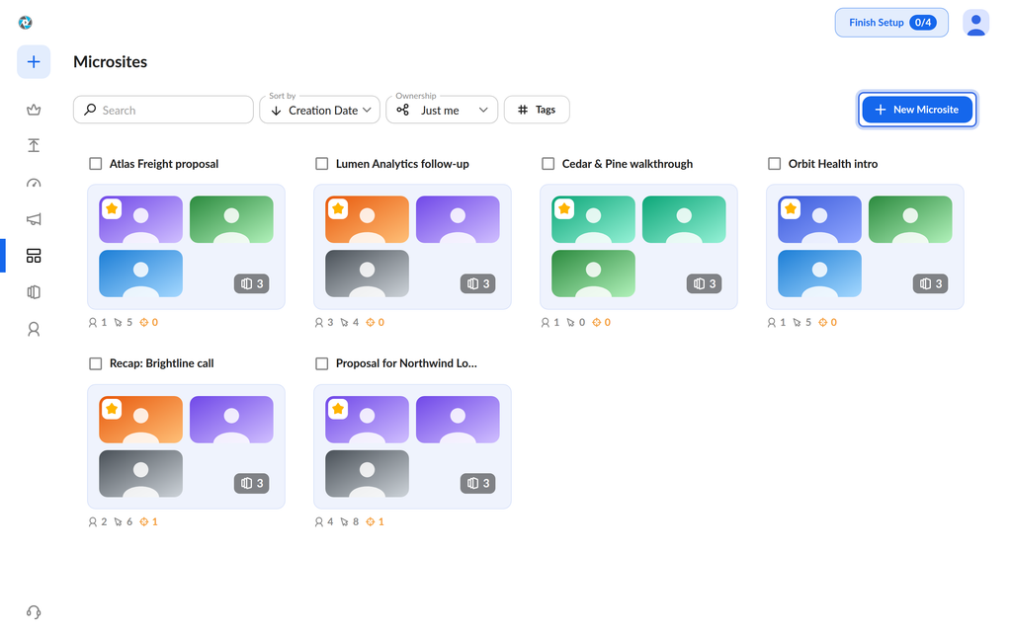1012x632 pixels.
Task: Click the video count badge on Recap: Brightline
Action: pyautogui.click(x=252, y=483)
